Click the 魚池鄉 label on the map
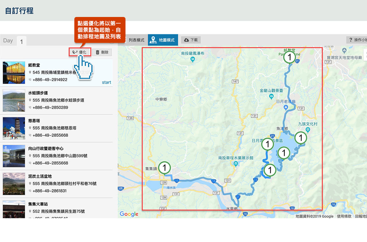367x242 pixels. (x=282, y=129)
